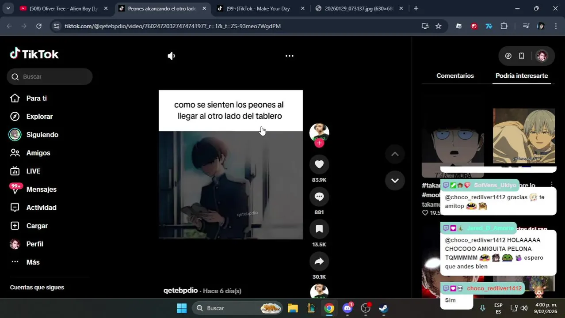Switch to the 20260129_073137.jpg tab
This screenshot has height=318, width=565.
[x=358, y=8]
